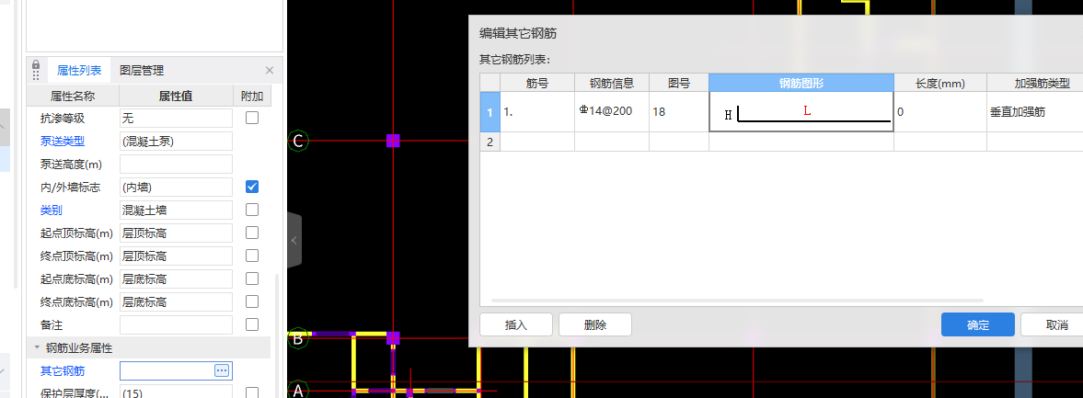This screenshot has width=1083, height=398.
Task: Click the axis C grid bubble
Action: [x=298, y=141]
